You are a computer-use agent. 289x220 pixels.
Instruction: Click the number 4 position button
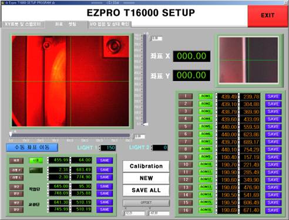(186, 119)
